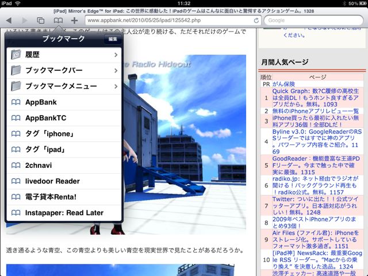Open the ブックマークメニュー folder

(64, 86)
